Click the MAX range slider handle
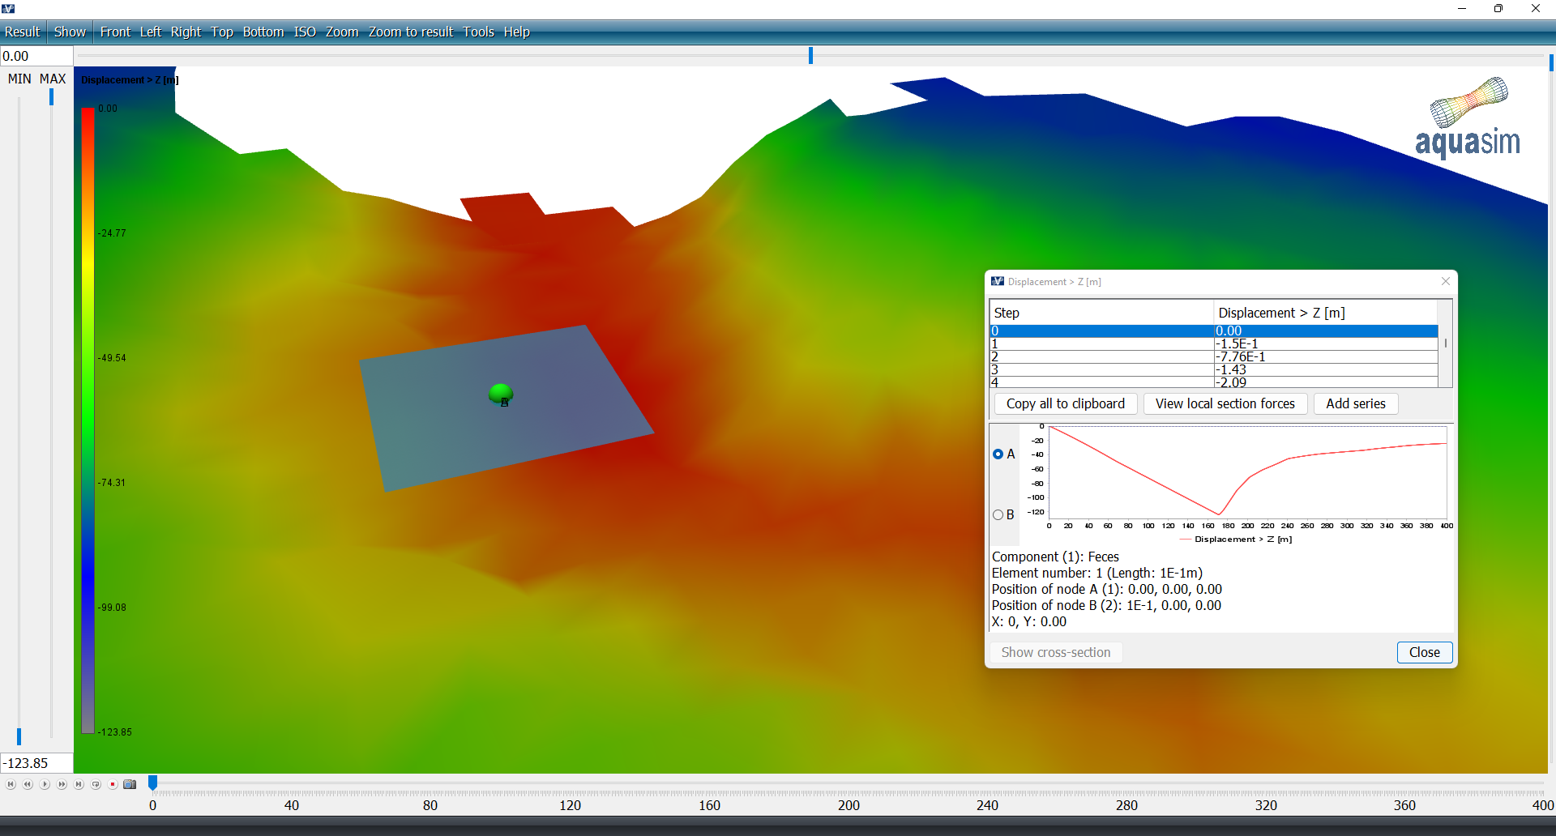This screenshot has width=1556, height=836. pos(51,96)
